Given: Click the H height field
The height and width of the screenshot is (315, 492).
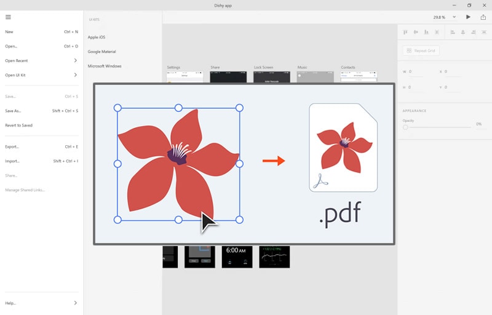Looking at the screenshot, I should pos(416,87).
